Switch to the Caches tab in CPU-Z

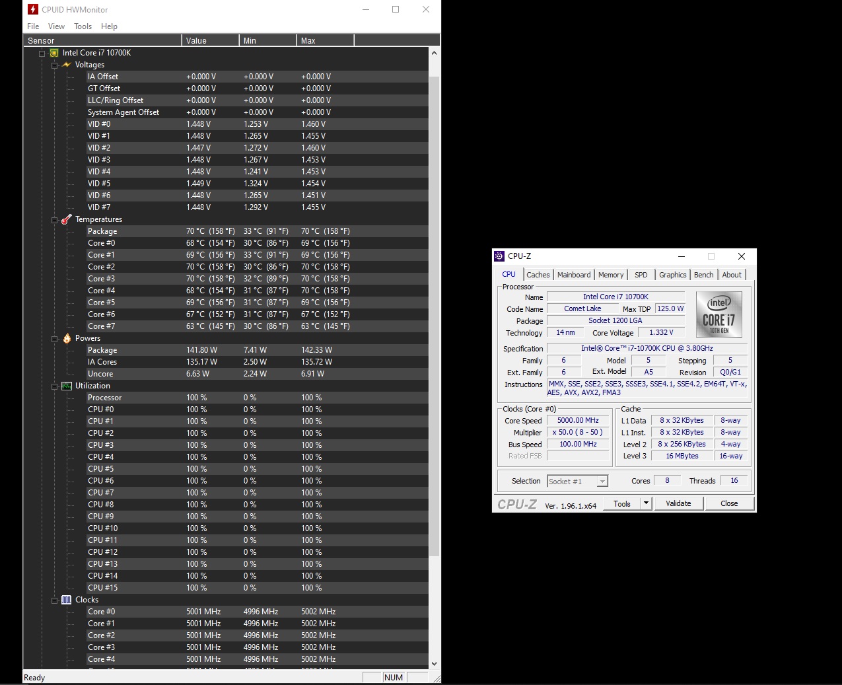pos(538,275)
